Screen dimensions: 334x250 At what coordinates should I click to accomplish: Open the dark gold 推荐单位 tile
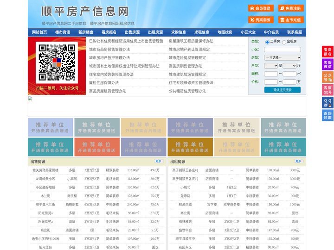point(190,147)
